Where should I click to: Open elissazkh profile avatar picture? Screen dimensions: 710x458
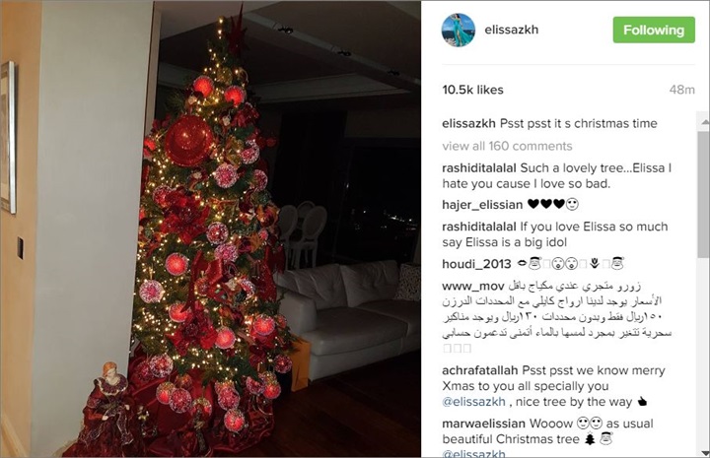[459, 31]
